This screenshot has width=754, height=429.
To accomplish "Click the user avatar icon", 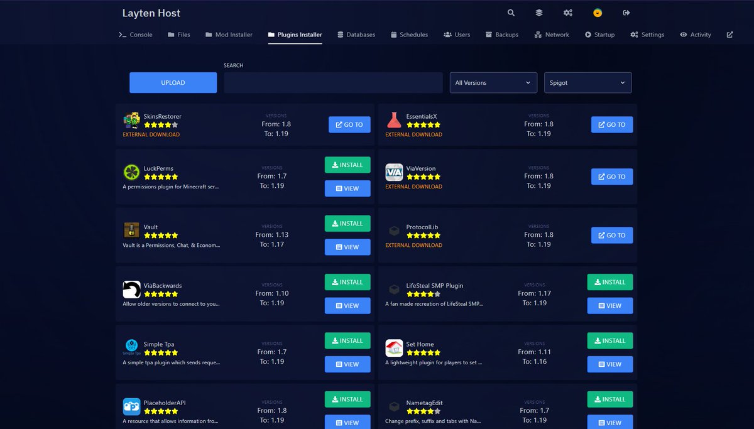I will 598,13.
